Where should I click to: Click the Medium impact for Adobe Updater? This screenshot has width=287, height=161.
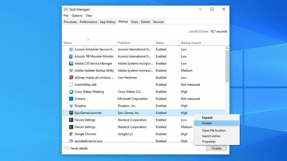187,70
